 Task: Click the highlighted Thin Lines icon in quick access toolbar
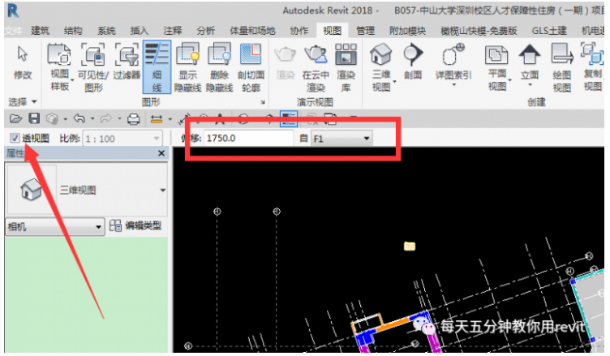click(289, 118)
